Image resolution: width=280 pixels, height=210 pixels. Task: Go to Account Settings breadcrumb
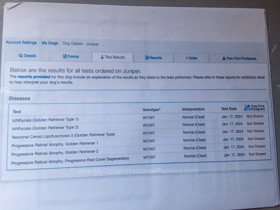21,43
